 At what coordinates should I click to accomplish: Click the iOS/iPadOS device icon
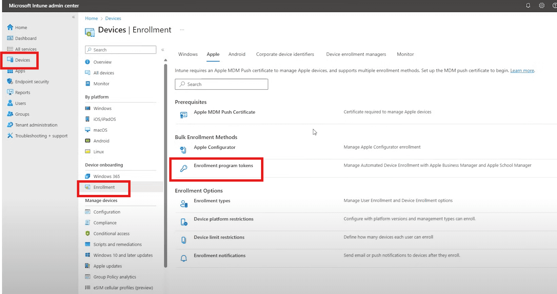click(x=87, y=119)
